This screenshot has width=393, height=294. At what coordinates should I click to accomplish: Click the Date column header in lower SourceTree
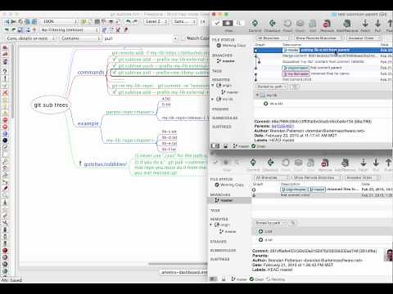click(366, 184)
